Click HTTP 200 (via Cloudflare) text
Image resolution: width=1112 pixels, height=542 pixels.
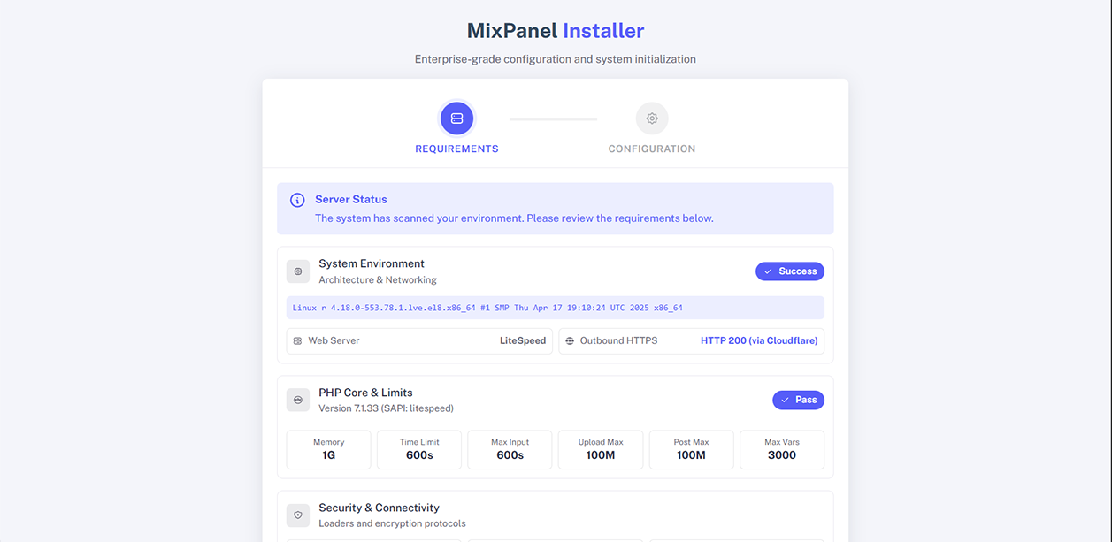(x=759, y=340)
